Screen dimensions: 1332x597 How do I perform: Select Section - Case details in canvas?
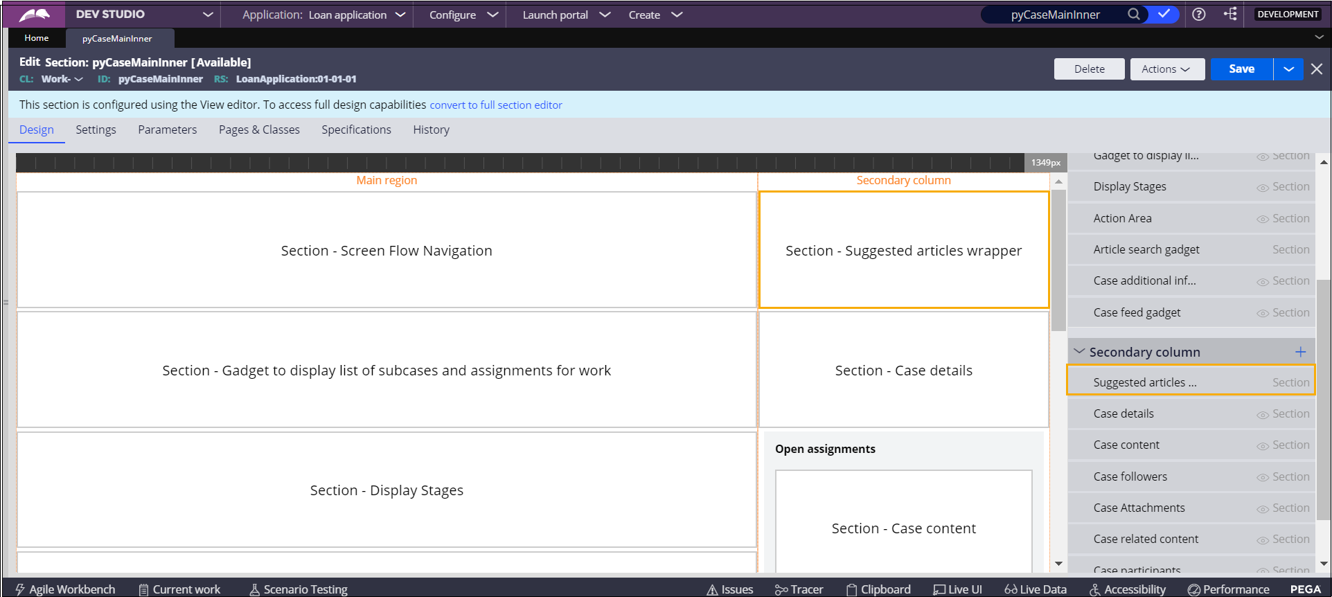(x=903, y=371)
